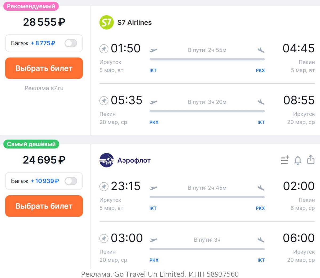Click the "Рекомендуемый" badge
320x278 pixels.
point(31,6)
